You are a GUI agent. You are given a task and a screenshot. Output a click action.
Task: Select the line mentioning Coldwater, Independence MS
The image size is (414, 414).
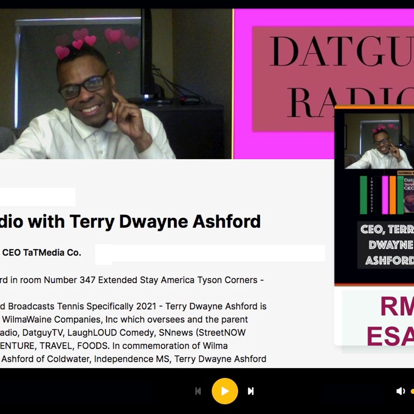pyautogui.click(x=133, y=359)
